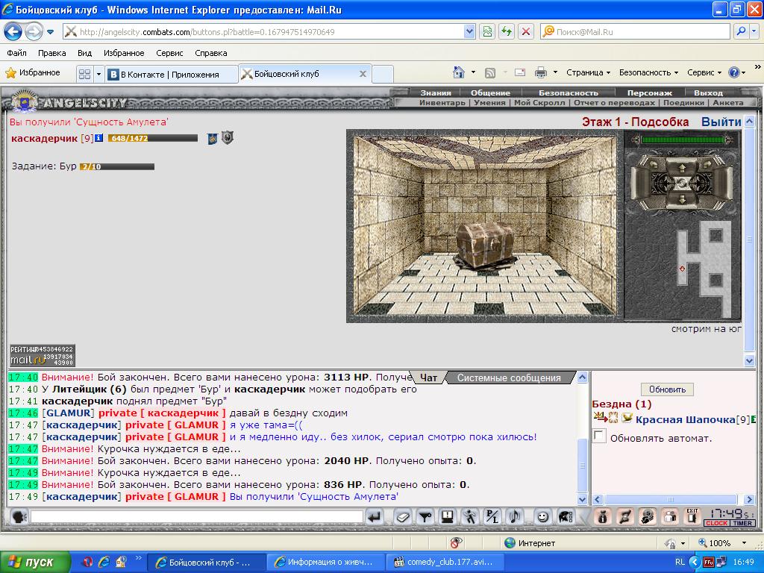Click the P/L icon in chat toolbar
Viewport: 764px width, 573px height.
click(492, 517)
